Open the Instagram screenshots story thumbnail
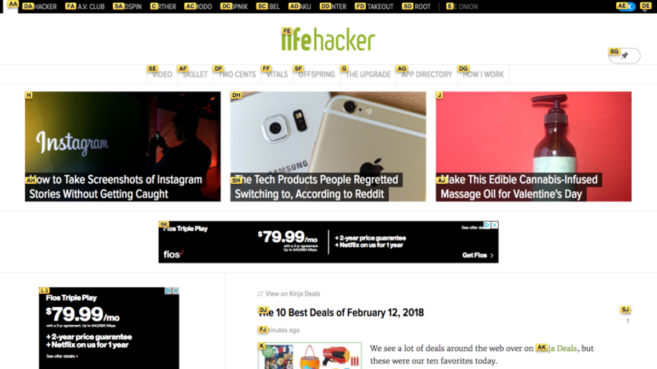The height and width of the screenshot is (369, 657). 123,147
